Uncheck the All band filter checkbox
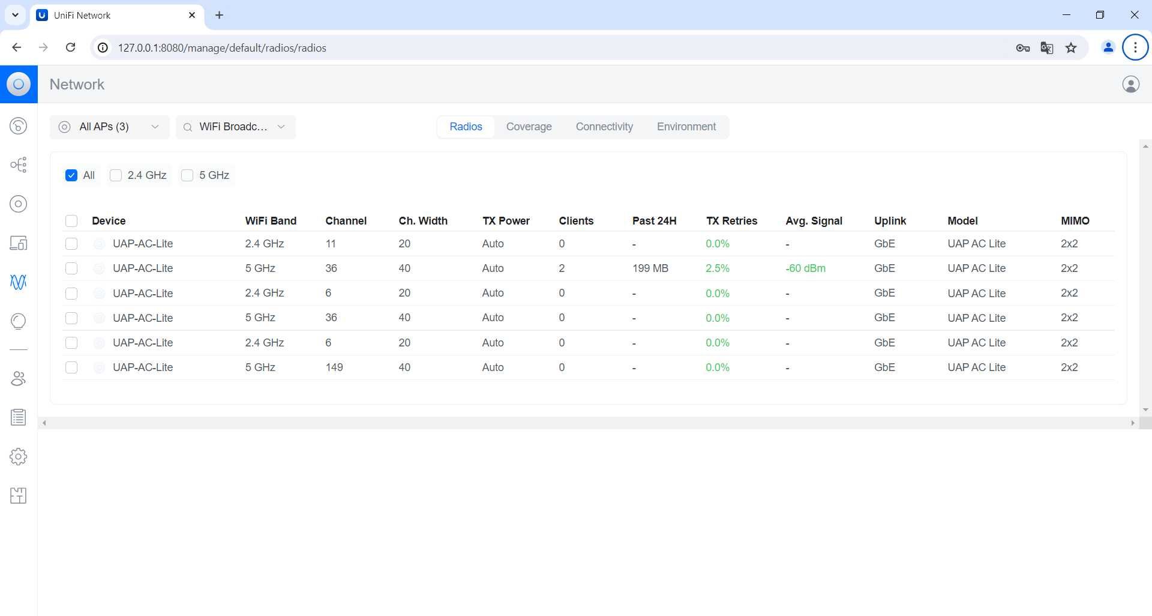This screenshot has width=1152, height=616. click(71, 175)
